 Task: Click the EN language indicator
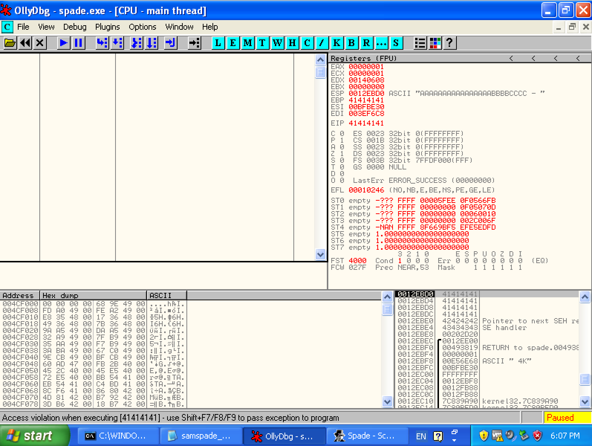coord(421,436)
